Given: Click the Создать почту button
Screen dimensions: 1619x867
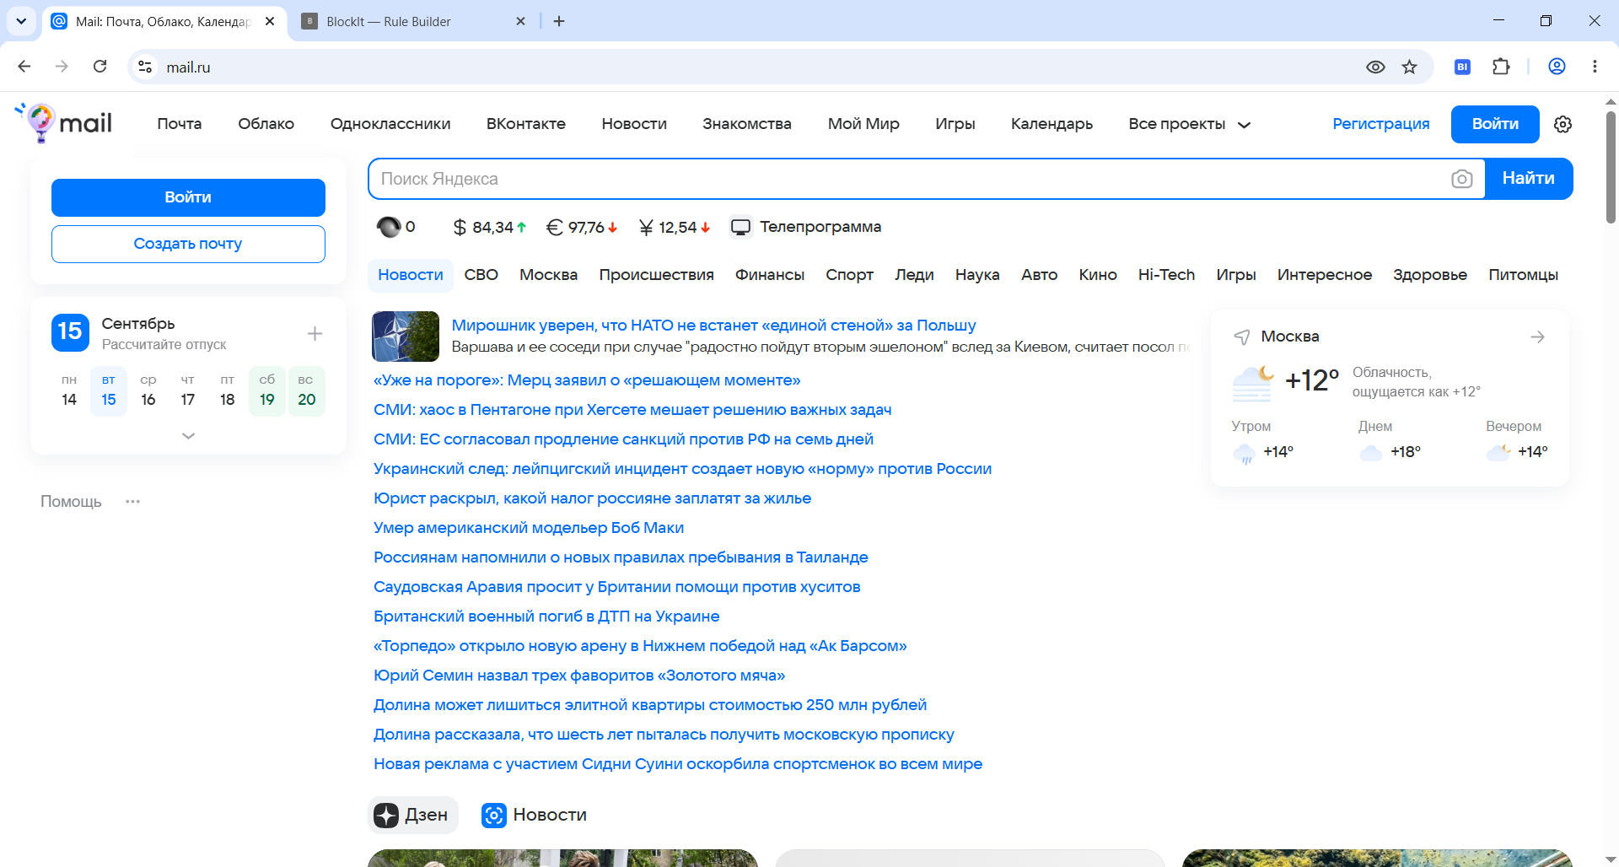Looking at the screenshot, I should [188, 244].
